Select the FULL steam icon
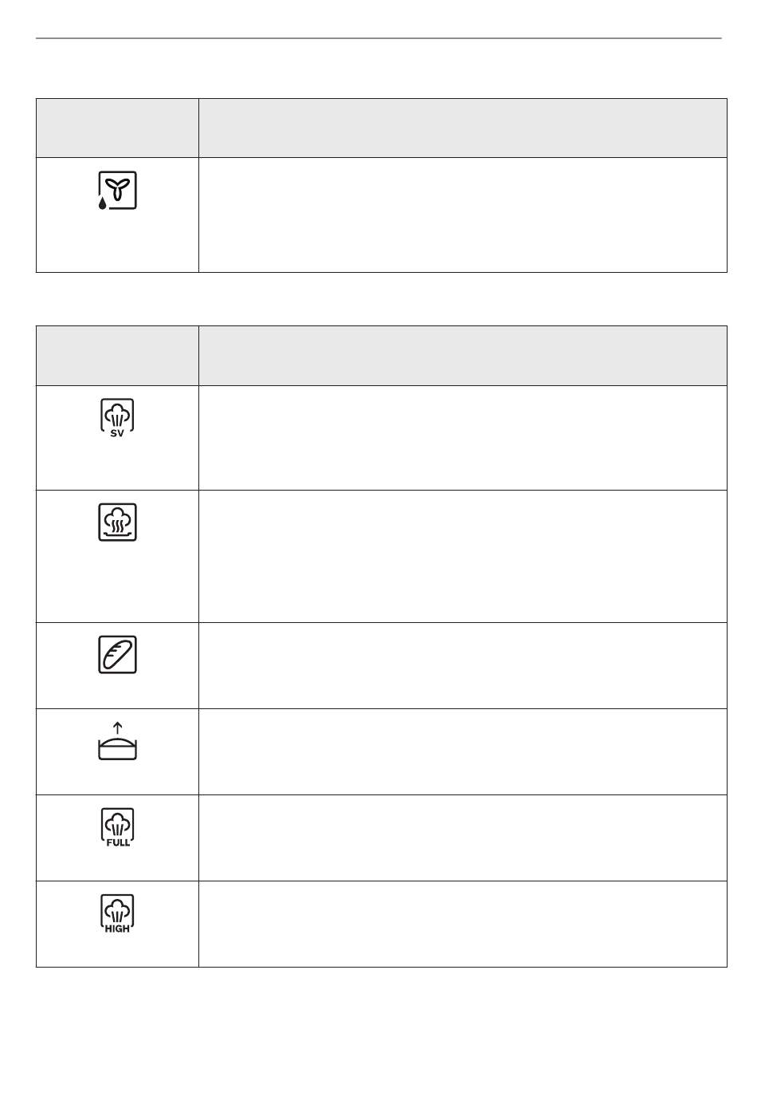This screenshot has width=757, height=1096. (117, 828)
